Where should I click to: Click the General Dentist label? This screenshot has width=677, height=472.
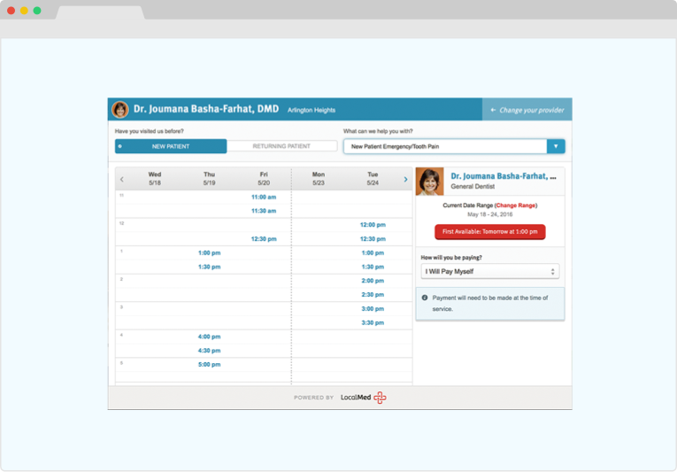473,186
